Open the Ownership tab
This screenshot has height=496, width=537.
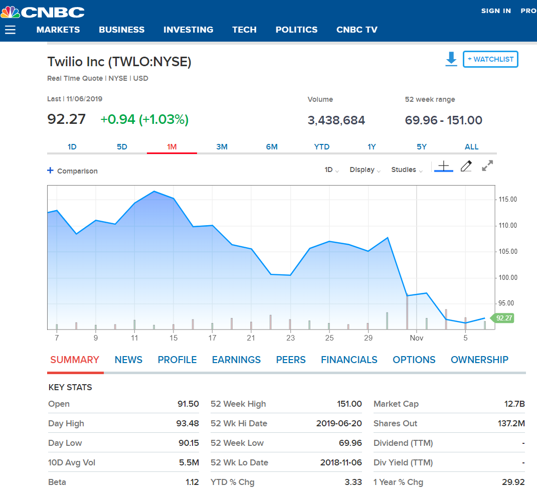pyautogui.click(x=479, y=360)
